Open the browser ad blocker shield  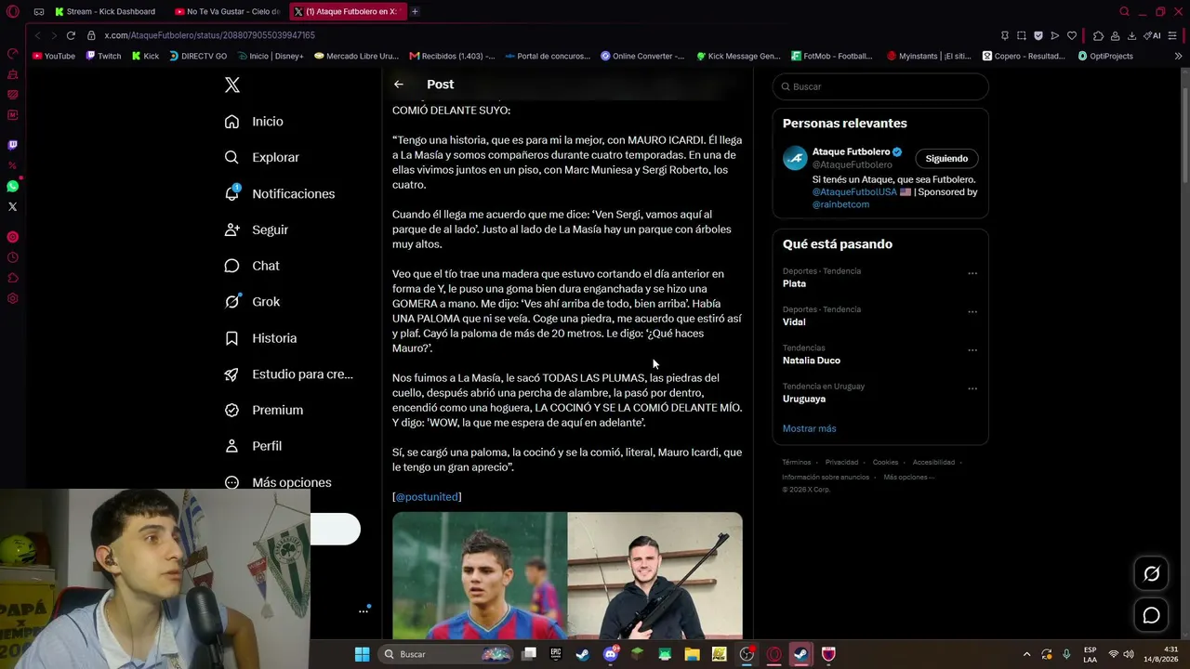[x=1038, y=35]
